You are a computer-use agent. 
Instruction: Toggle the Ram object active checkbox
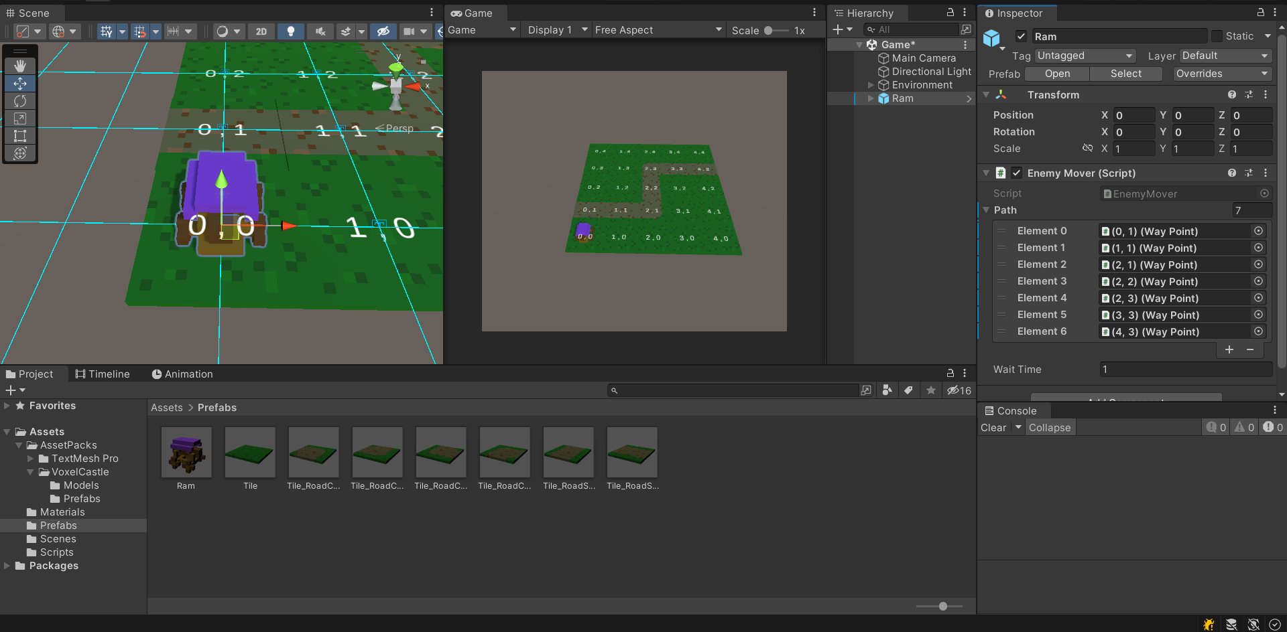1021,36
